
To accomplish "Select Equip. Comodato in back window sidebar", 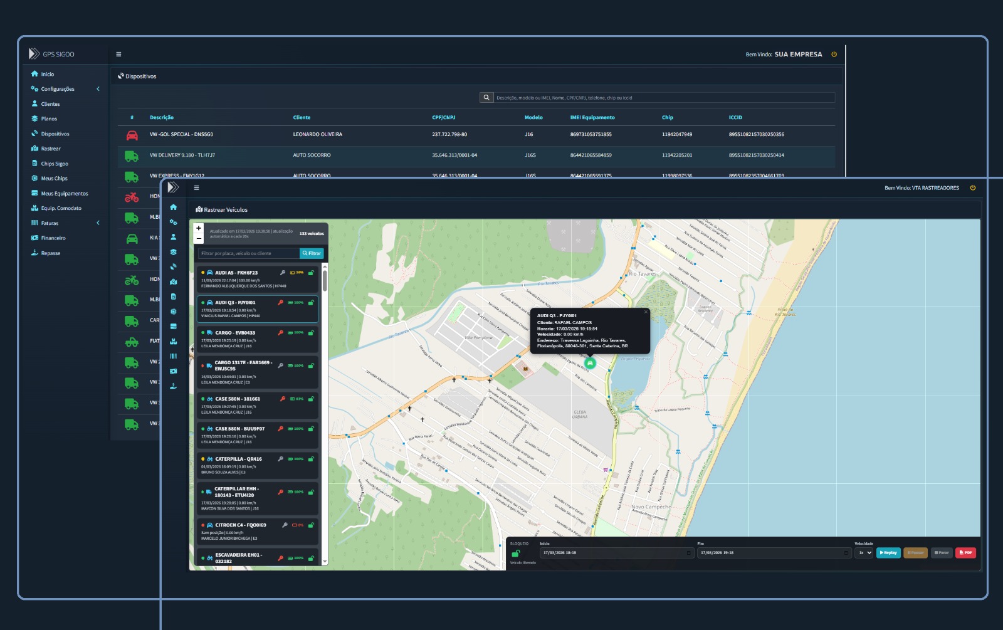I will [56, 208].
